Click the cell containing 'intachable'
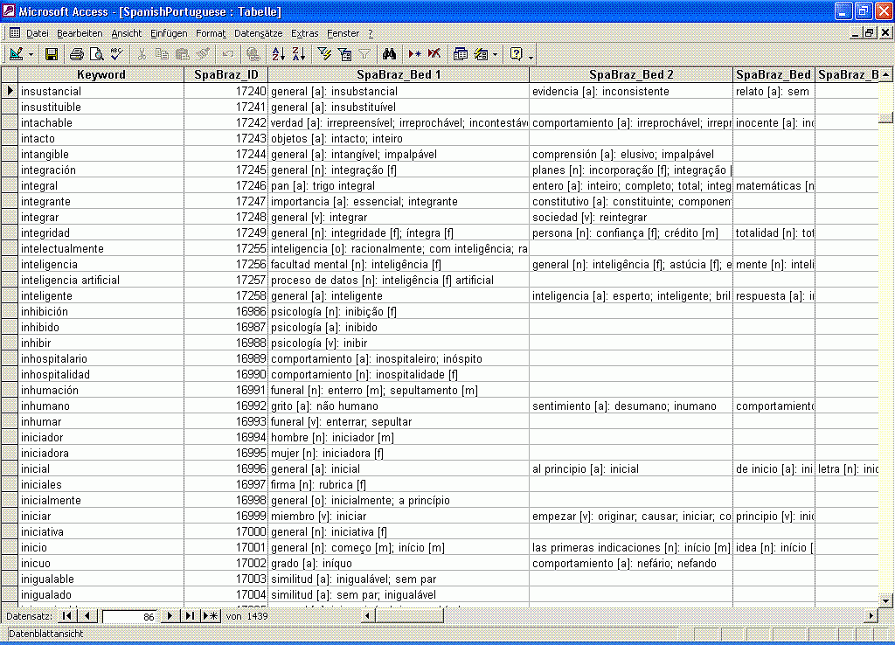Viewport: 895px width, 645px height. pyautogui.click(x=101, y=122)
